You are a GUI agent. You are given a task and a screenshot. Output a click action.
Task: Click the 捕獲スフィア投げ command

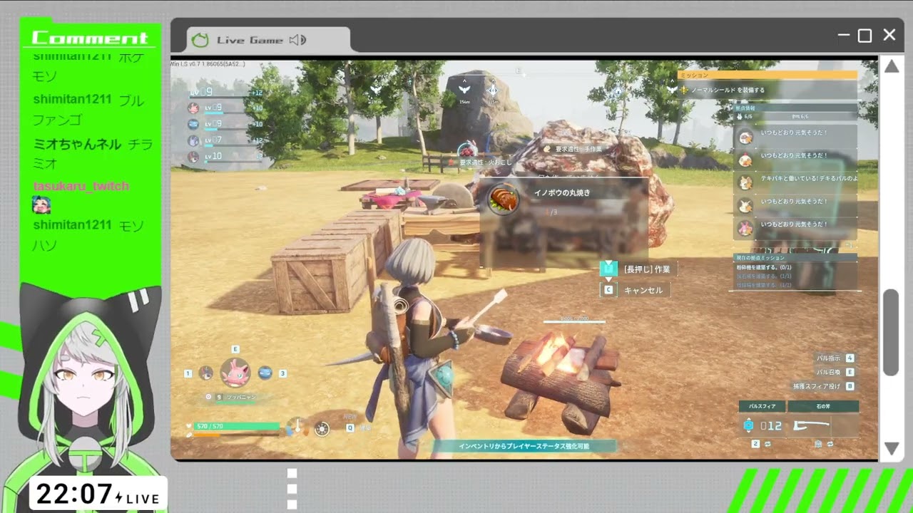tap(817, 386)
